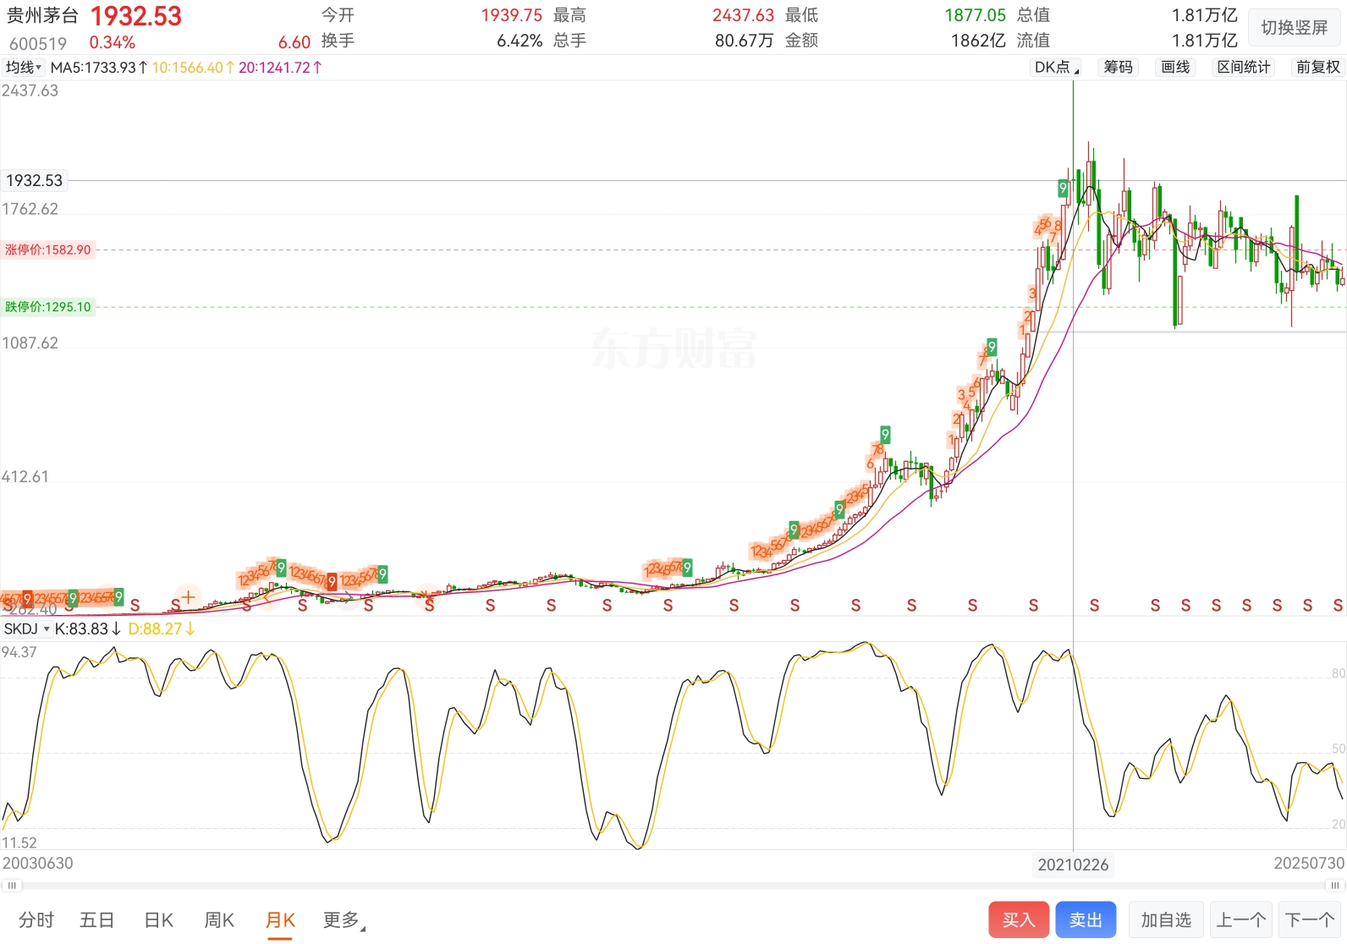Click the D:88.27 indicator value
Screen dimensions: 1347x944
pos(162,629)
